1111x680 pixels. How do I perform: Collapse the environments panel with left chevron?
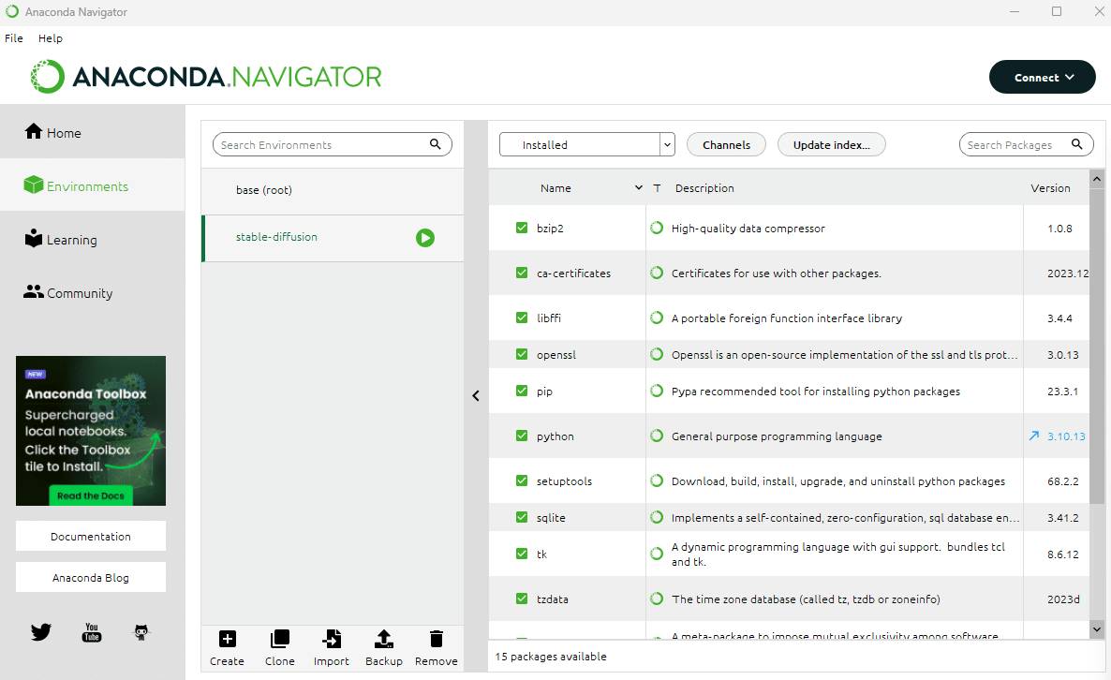point(476,396)
